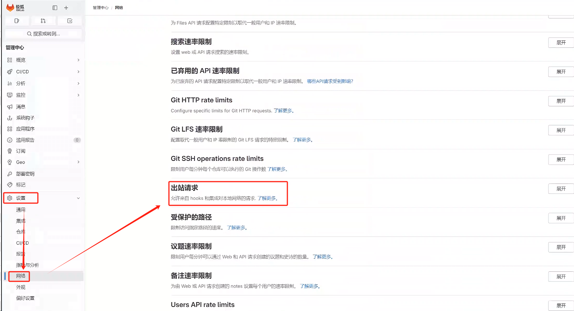
Task: Click the 部署密钥 key icon
Action: (10, 174)
